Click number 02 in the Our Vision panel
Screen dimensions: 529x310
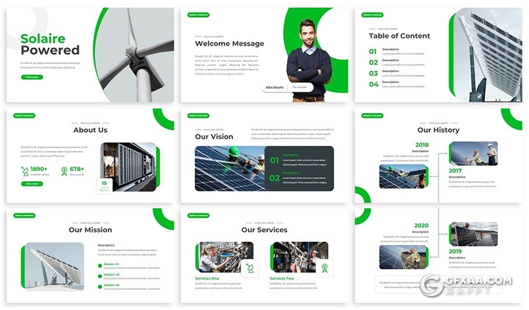coord(274,177)
